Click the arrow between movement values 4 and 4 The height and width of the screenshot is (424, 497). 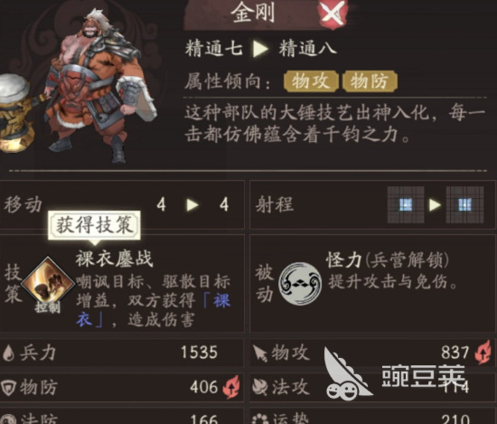[192, 205]
